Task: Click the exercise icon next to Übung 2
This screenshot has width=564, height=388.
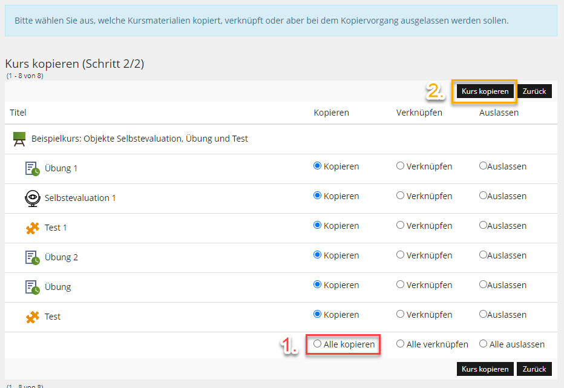Action: pos(32,257)
